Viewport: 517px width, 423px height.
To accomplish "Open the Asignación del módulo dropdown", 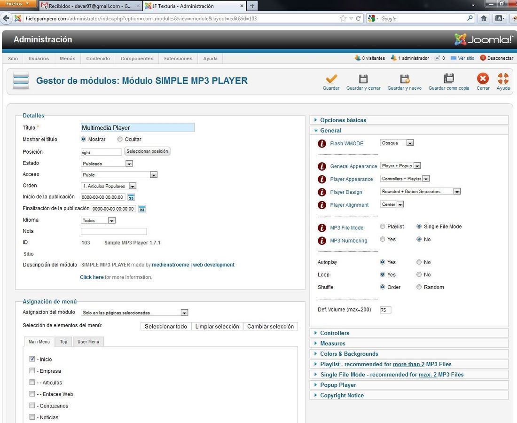I will tap(135, 313).
